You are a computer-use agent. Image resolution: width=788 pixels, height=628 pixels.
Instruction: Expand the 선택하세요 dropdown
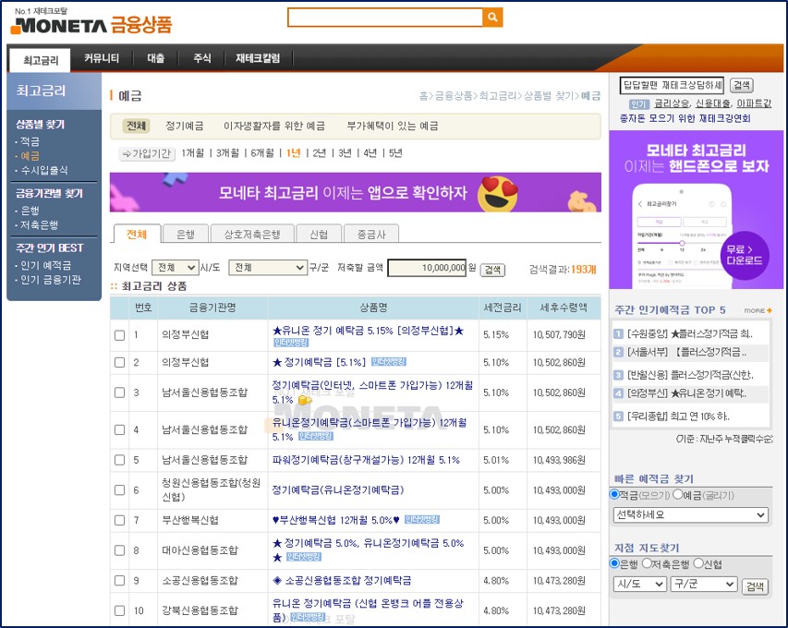(x=690, y=515)
